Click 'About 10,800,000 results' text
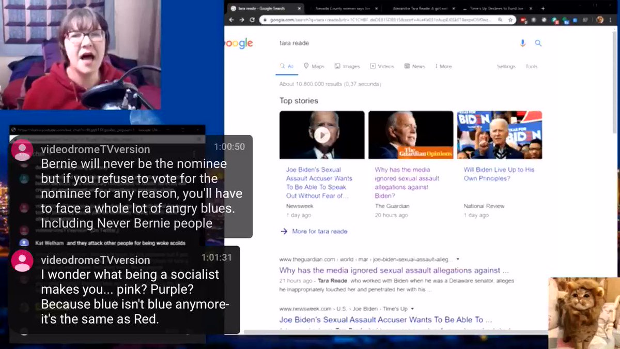This screenshot has width=620, height=349. [x=330, y=84]
